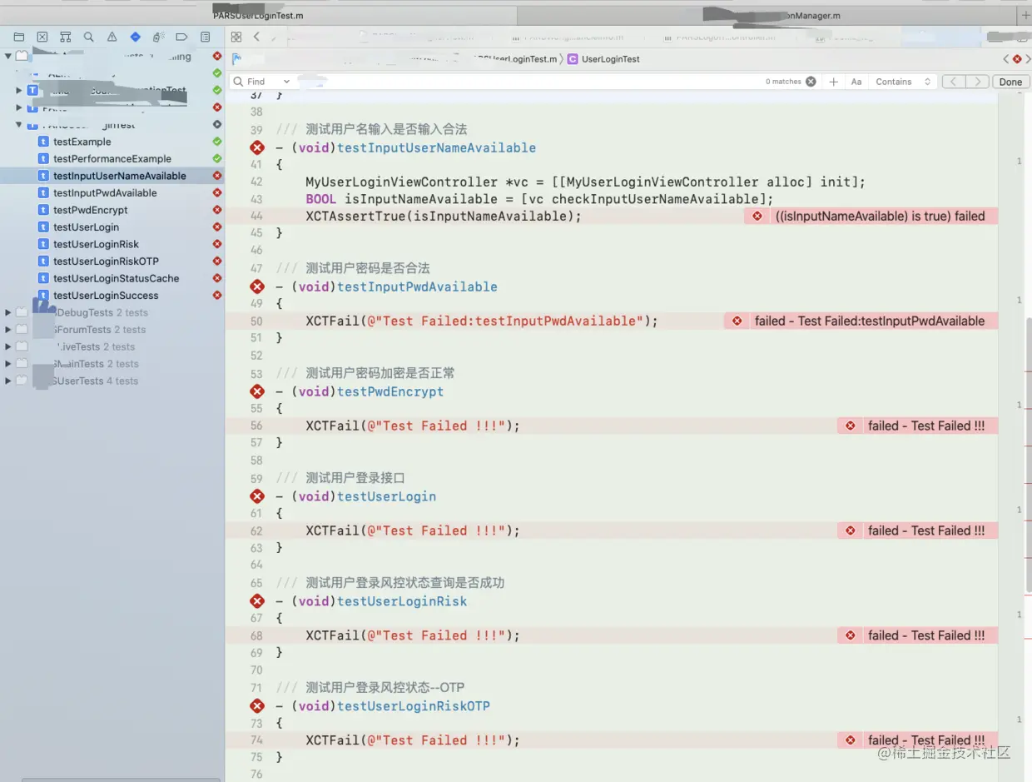This screenshot has width=1032, height=782.
Task: Click the UserLoginTest jump bar segment
Action: tap(603, 59)
